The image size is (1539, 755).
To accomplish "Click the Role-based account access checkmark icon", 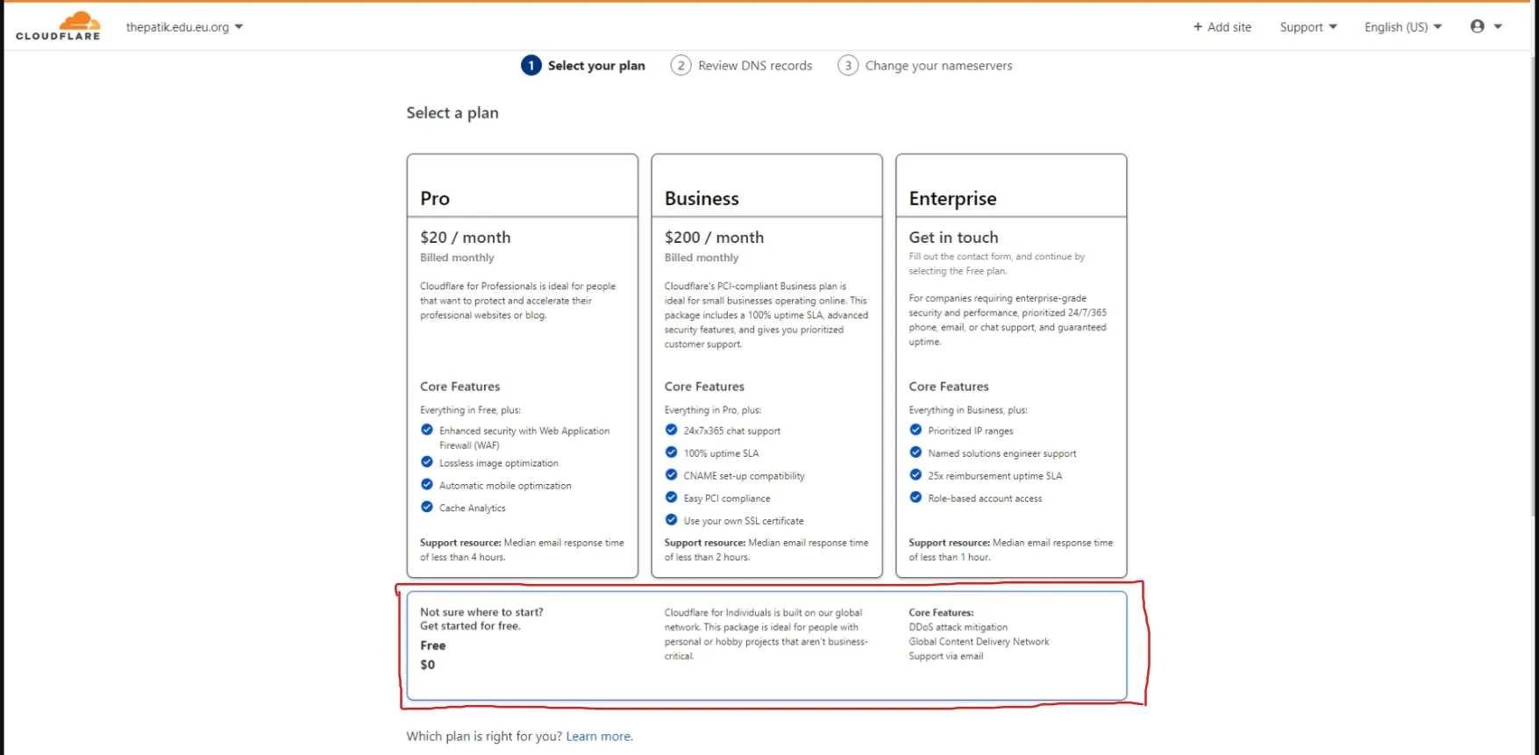I will click(916, 497).
